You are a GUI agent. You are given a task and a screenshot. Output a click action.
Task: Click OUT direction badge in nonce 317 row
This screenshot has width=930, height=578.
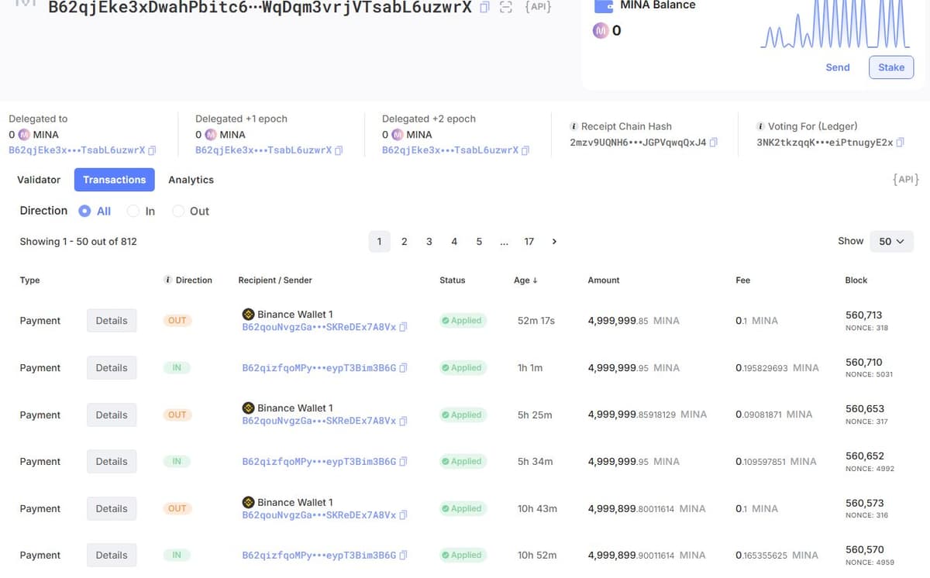(x=177, y=415)
